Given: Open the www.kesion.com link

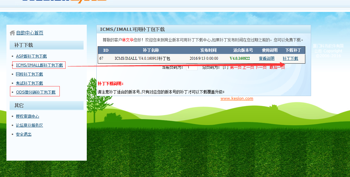Looking at the screenshot, I should (x=237, y=99).
